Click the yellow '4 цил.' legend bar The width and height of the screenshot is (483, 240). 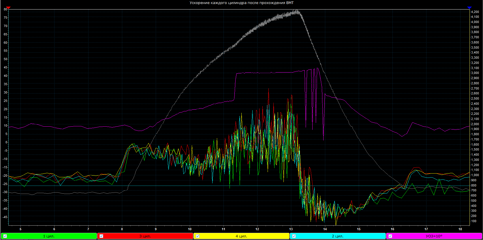click(x=241, y=236)
